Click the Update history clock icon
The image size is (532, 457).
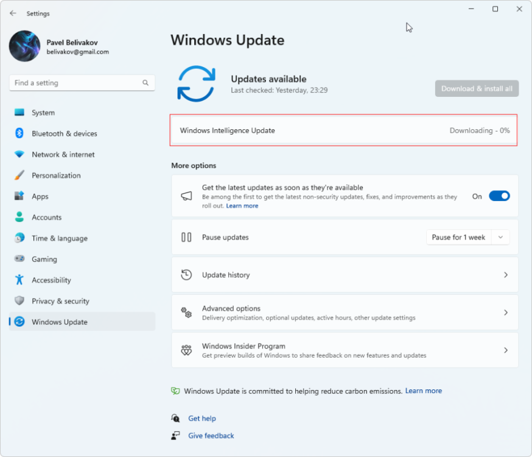click(x=186, y=275)
